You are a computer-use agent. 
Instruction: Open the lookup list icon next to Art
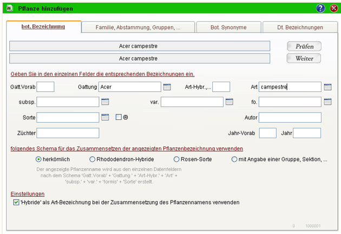327,87
